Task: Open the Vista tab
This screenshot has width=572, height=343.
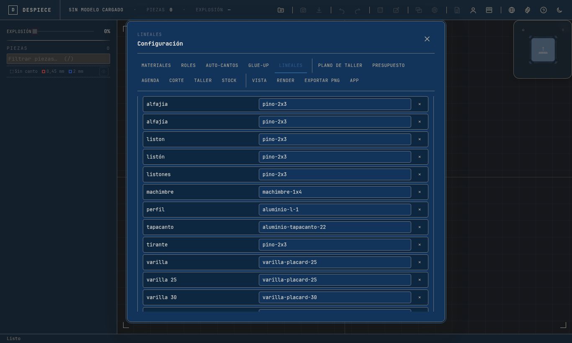Action: click(259, 81)
